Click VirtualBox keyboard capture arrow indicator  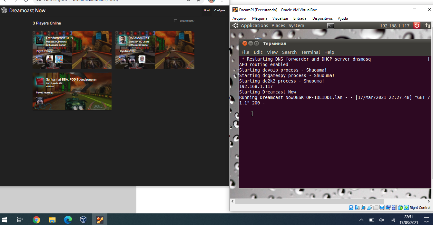[406, 208]
